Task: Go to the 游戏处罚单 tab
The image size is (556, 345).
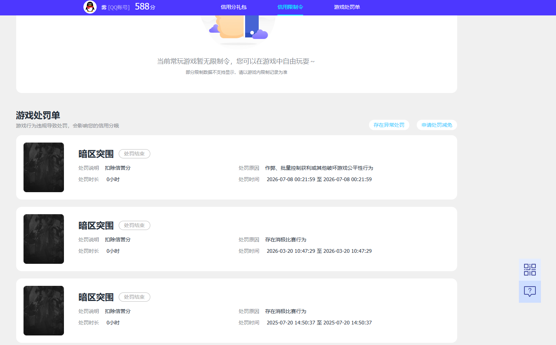Action: pos(347,7)
